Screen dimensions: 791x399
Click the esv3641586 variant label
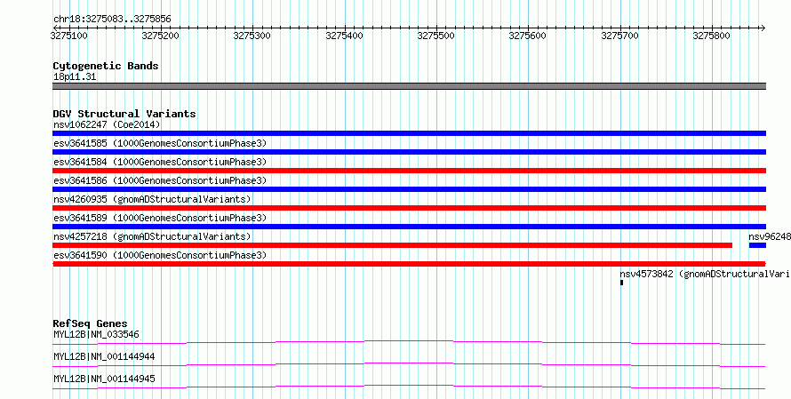[x=160, y=180]
